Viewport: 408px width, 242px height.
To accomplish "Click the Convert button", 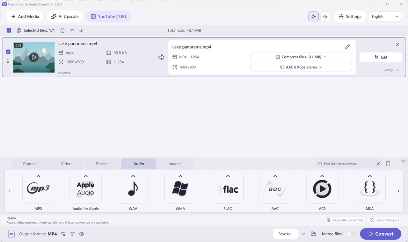I will coord(381,234).
